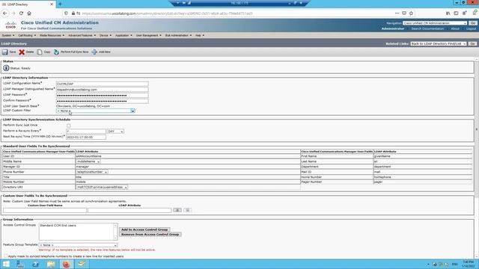
Task: Open the System menu
Action: tap(8, 36)
